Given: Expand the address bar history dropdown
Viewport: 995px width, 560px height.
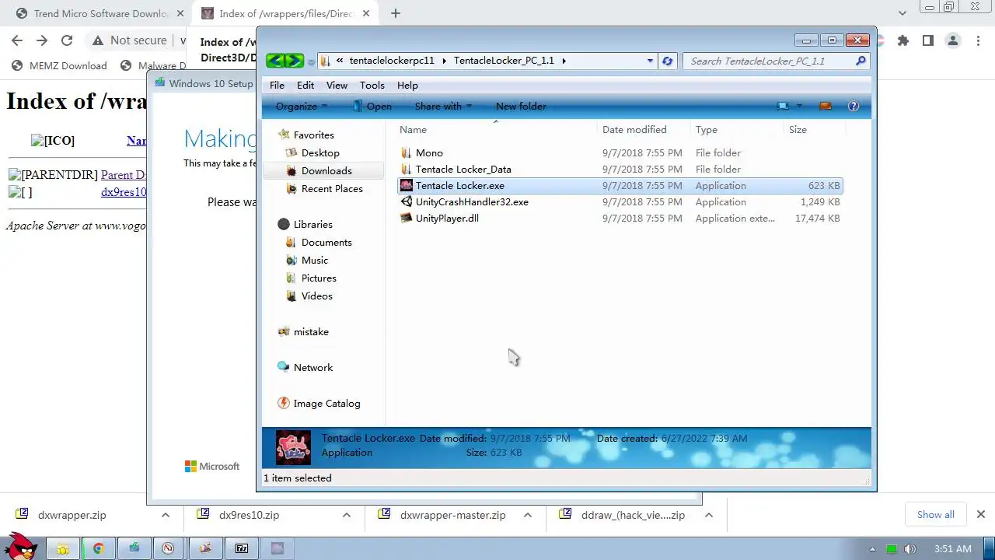Looking at the screenshot, I should click(x=650, y=61).
